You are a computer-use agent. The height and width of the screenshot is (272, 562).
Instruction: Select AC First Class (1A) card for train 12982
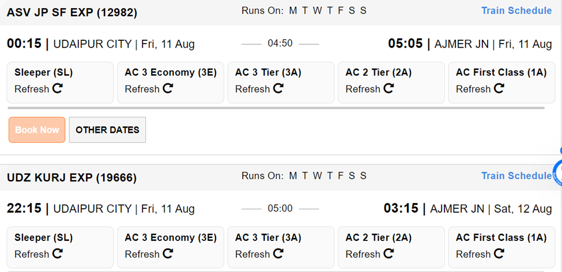click(x=501, y=72)
